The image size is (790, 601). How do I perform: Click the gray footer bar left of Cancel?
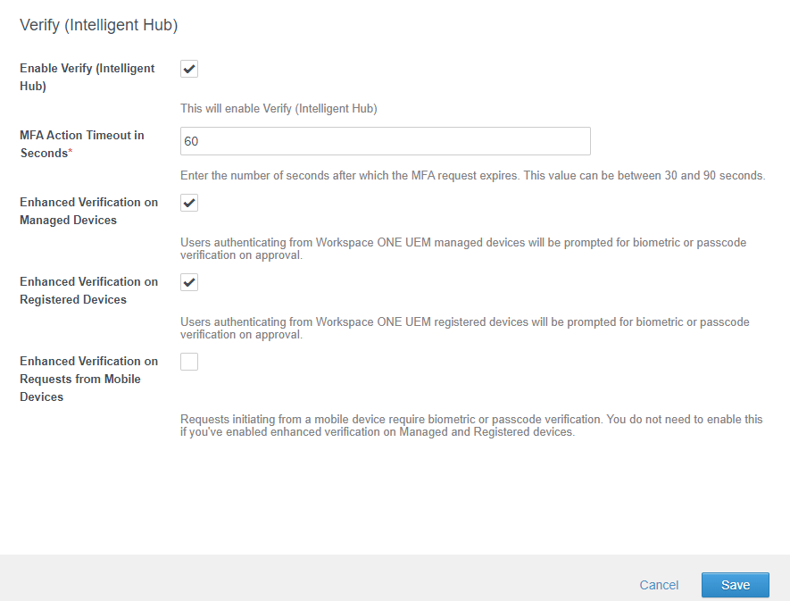[312, 578]
